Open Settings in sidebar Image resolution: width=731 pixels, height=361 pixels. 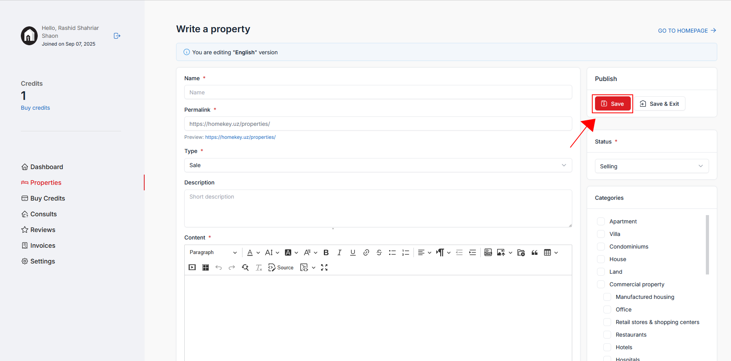click(x=39, y=261)
